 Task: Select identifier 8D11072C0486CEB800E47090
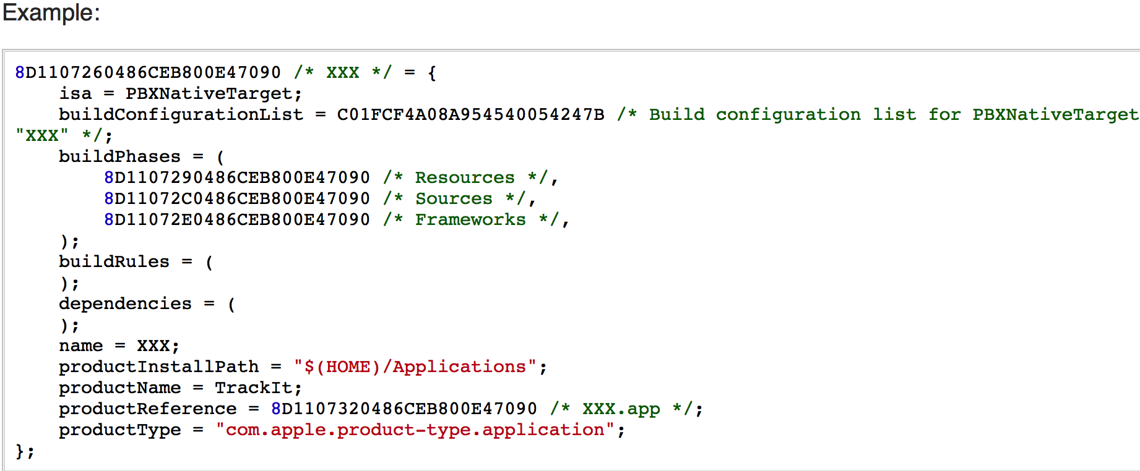pyautogui.click(x=237, y=199)
